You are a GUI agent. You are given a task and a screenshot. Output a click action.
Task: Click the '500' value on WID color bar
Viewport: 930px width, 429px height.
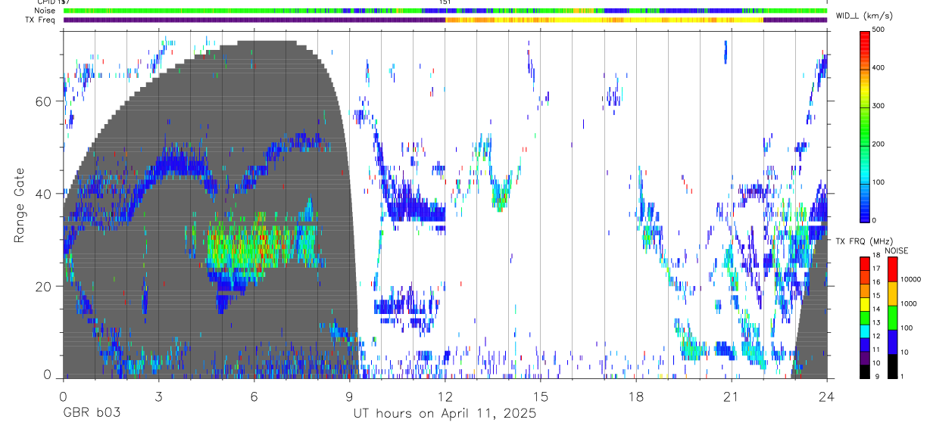[x=879, y=30]
